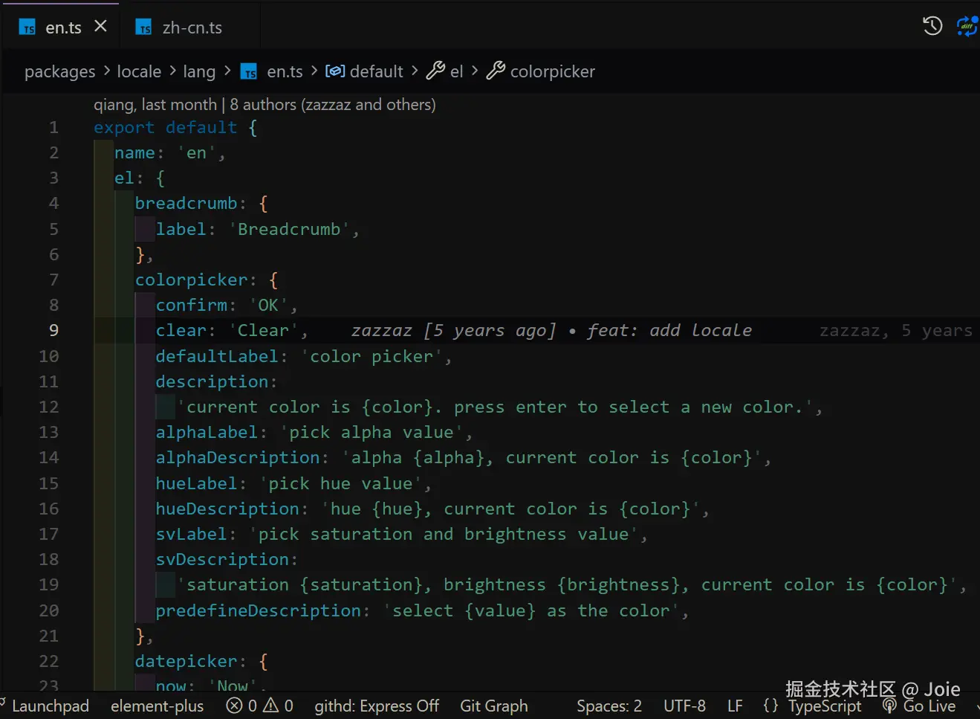Open the lang breadcrumb segment
Viewport: 980px width, 719px height.
click(x=199, y=71)
